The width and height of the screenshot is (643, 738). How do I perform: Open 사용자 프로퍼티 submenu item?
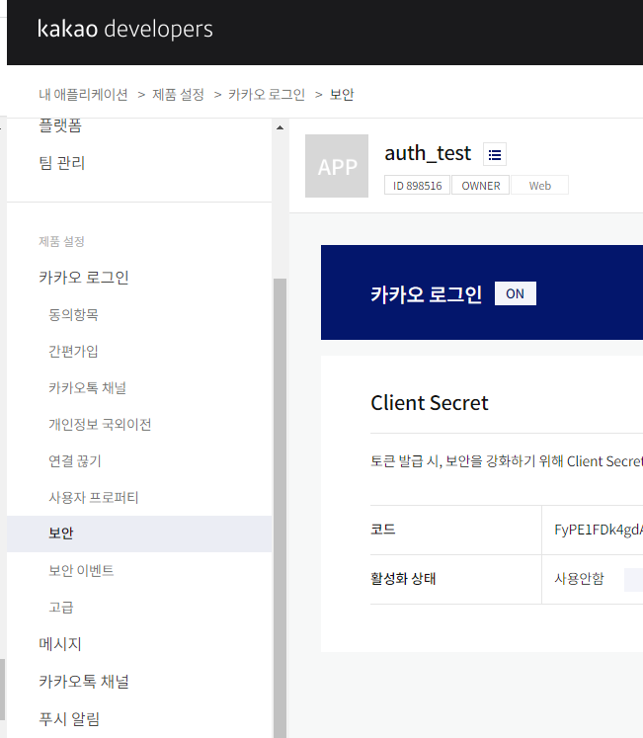tap(94, 498)
